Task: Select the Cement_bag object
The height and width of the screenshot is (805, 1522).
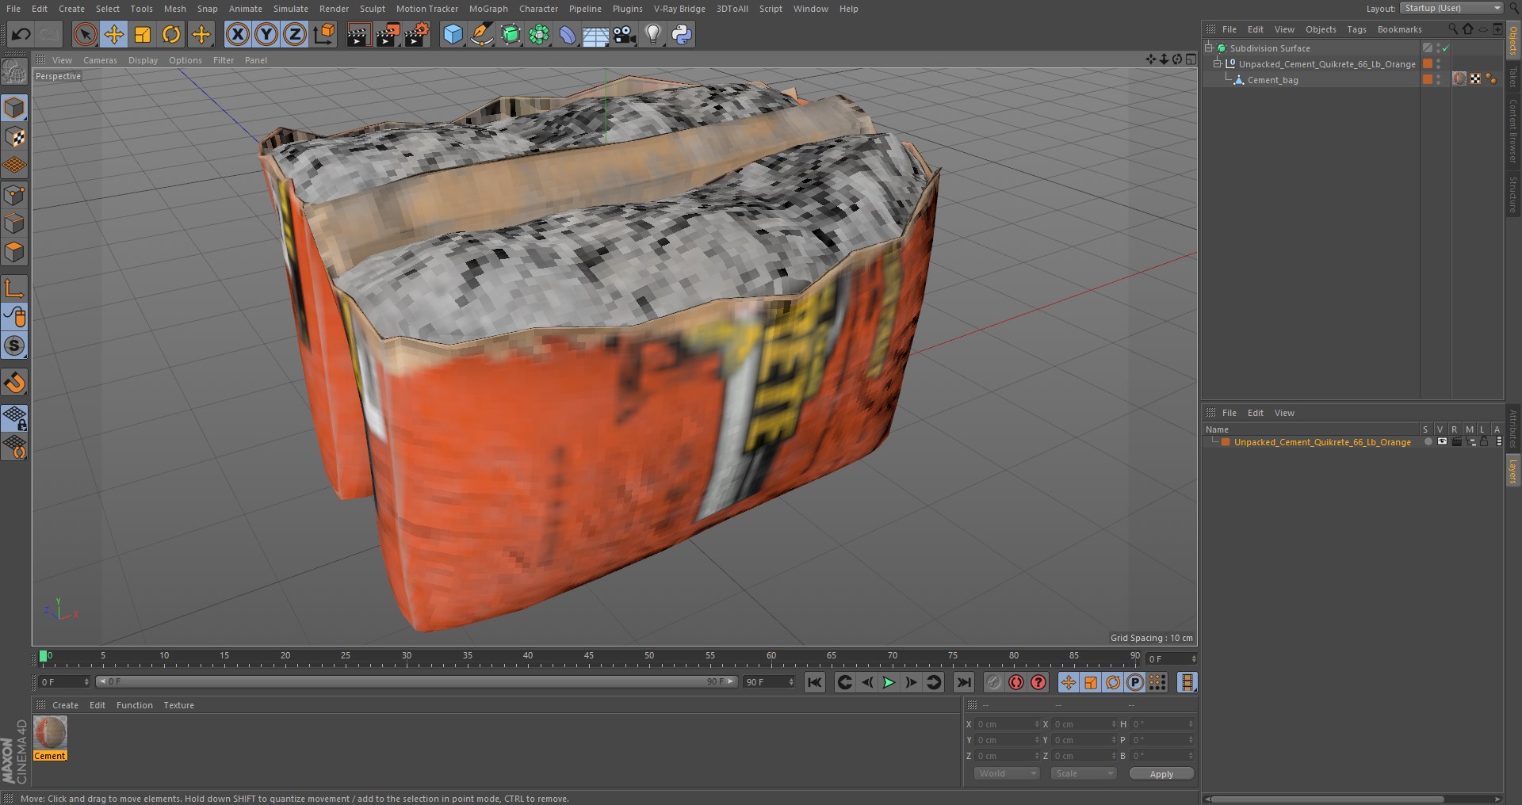Action: pyautogui.click(x=1272, y=80)
